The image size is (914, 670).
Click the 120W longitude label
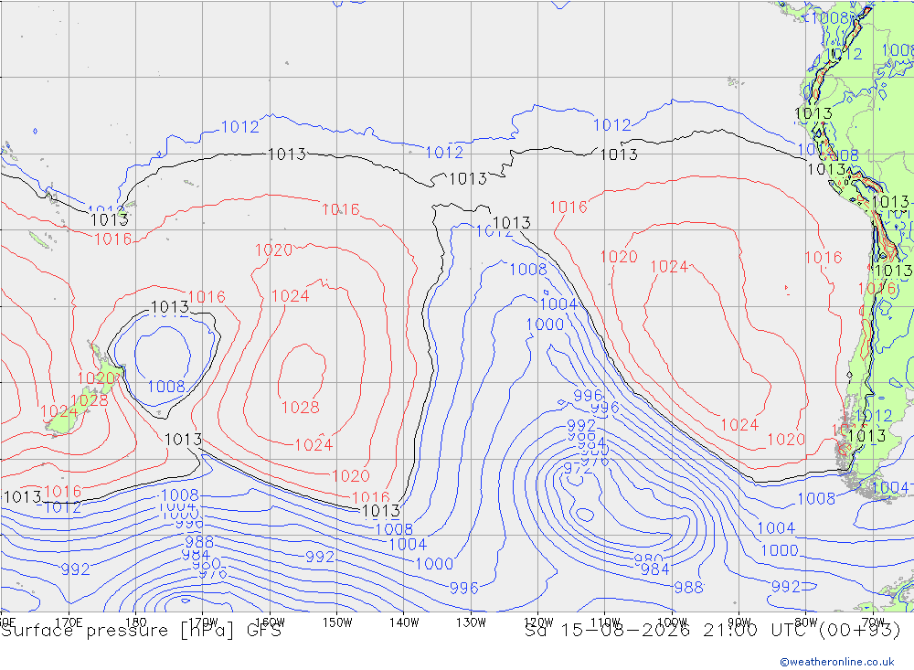538,622
